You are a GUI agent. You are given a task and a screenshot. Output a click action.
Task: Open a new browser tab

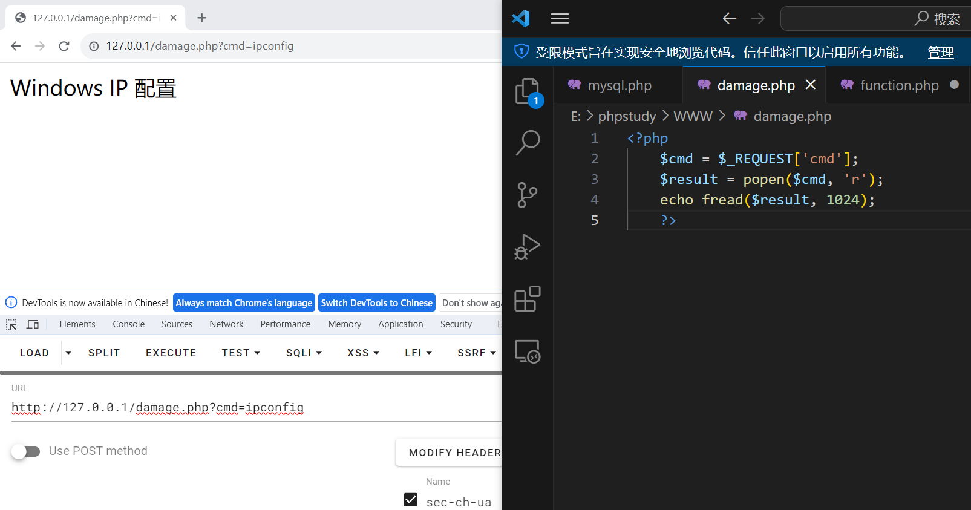202,18
